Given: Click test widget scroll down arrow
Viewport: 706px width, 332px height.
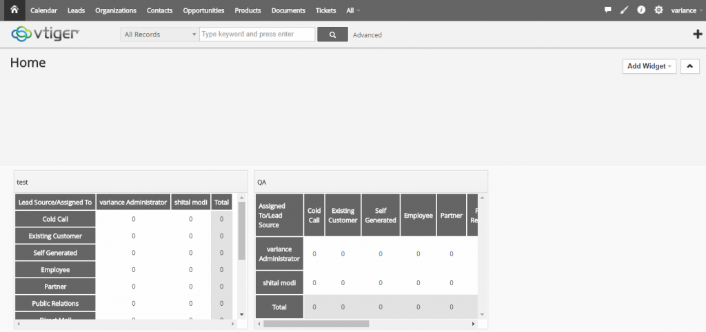Looking at the screenshot, I should [242, 315].
